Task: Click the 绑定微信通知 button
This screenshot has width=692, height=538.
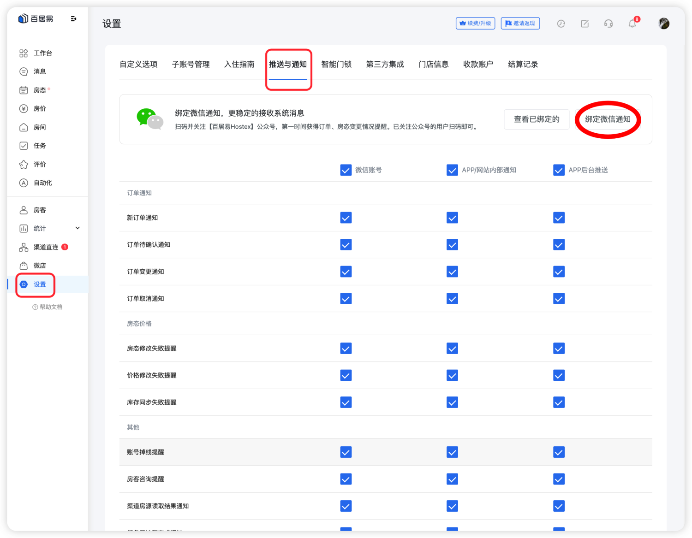Action: [x=608, y=119]
